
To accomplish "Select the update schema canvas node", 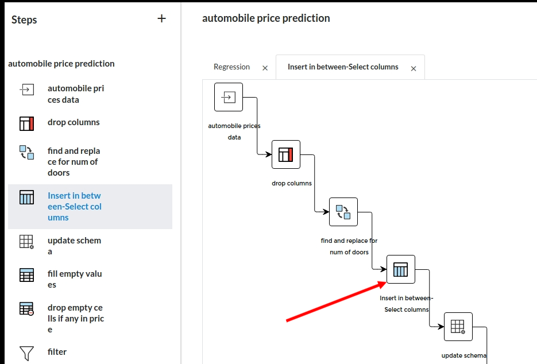I will click(x=458, y=327).
